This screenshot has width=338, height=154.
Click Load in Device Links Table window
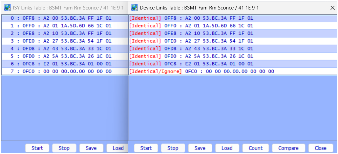(227, 148)
